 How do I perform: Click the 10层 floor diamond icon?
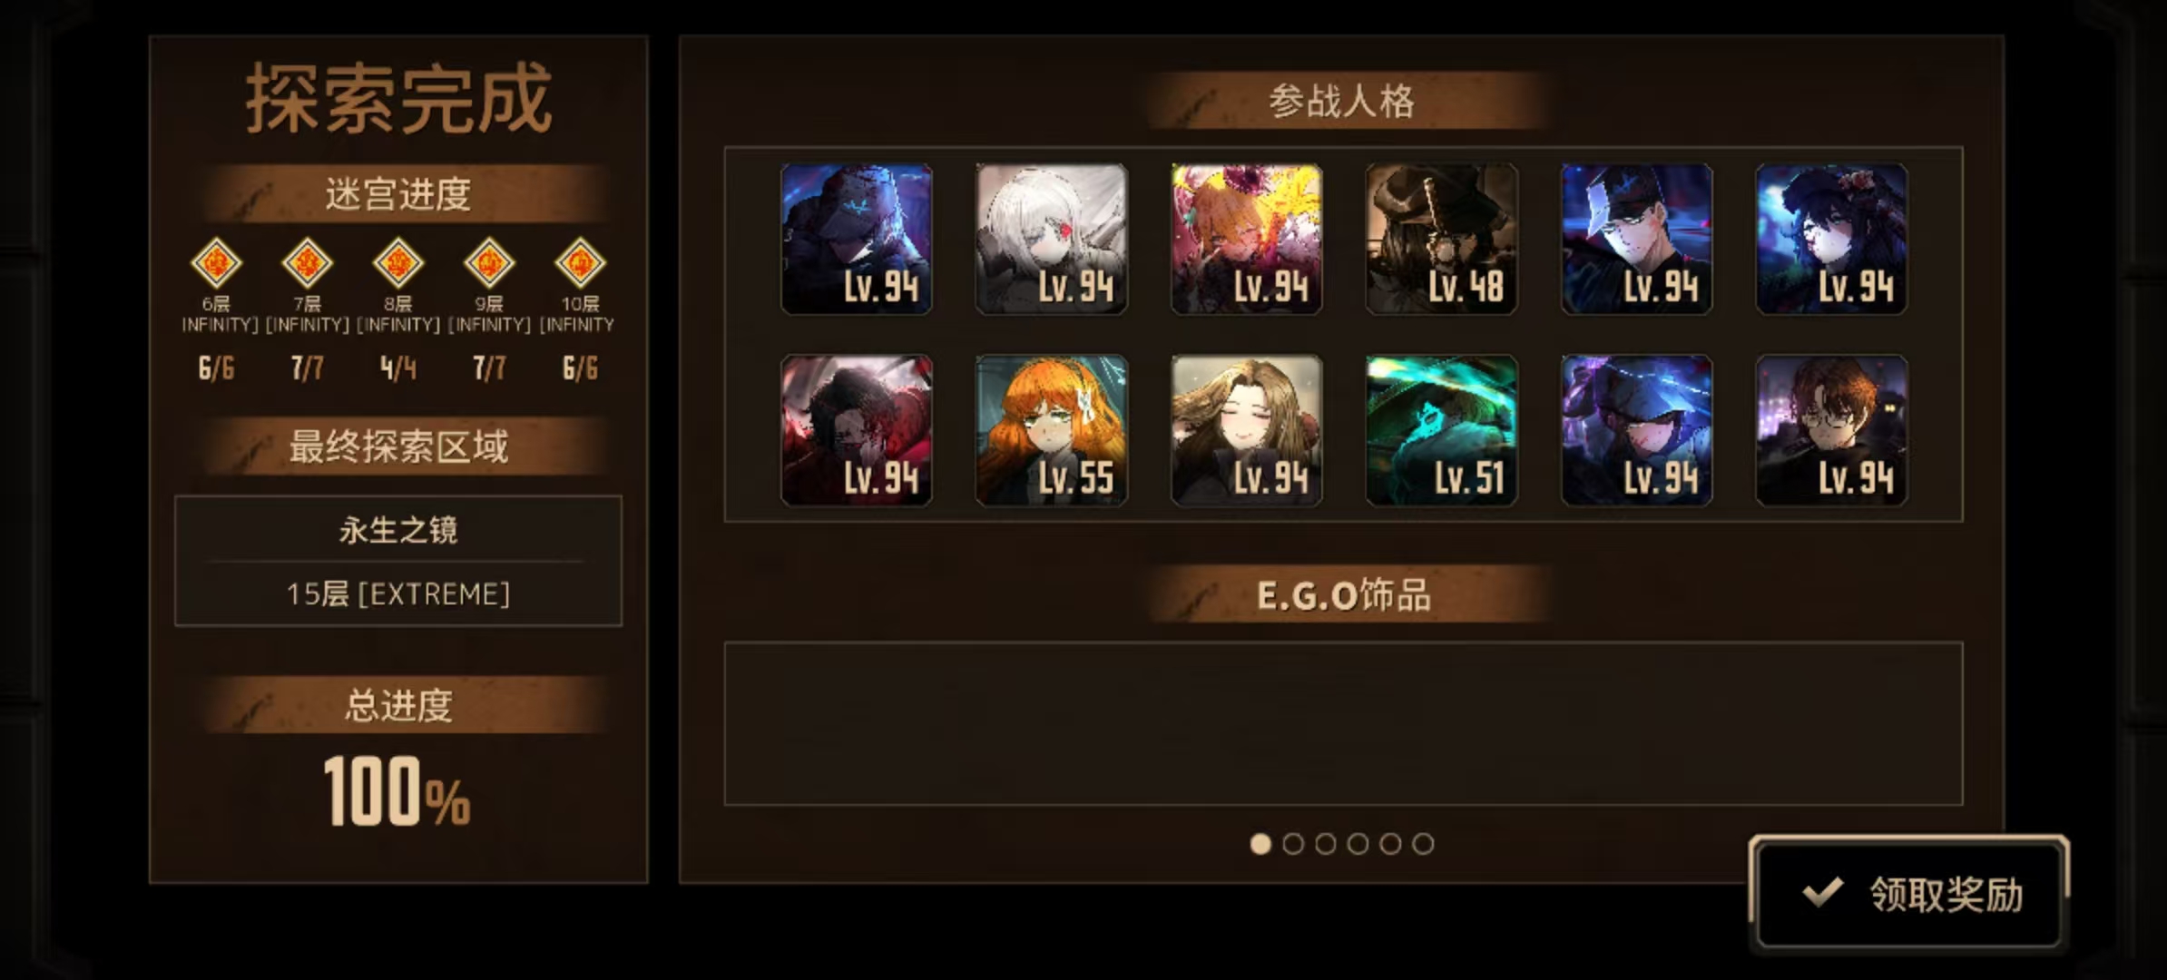[x=580, y=263]
